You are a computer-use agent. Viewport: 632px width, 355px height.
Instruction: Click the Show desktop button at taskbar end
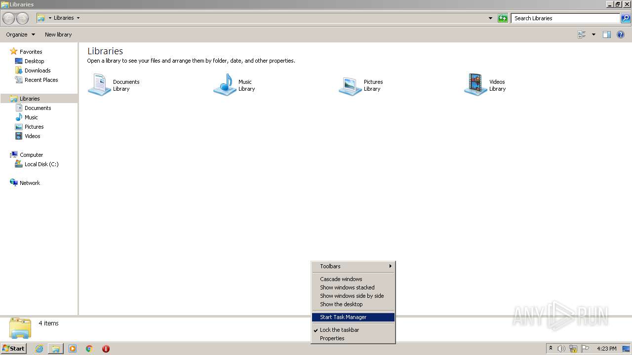627,349
